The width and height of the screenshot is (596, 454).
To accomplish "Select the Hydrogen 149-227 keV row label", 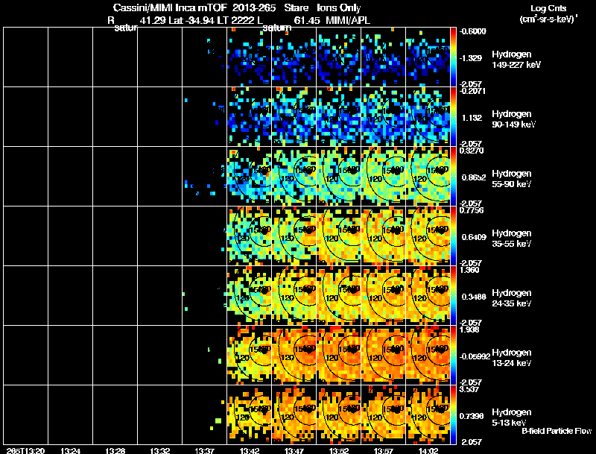I will [516, 60].
